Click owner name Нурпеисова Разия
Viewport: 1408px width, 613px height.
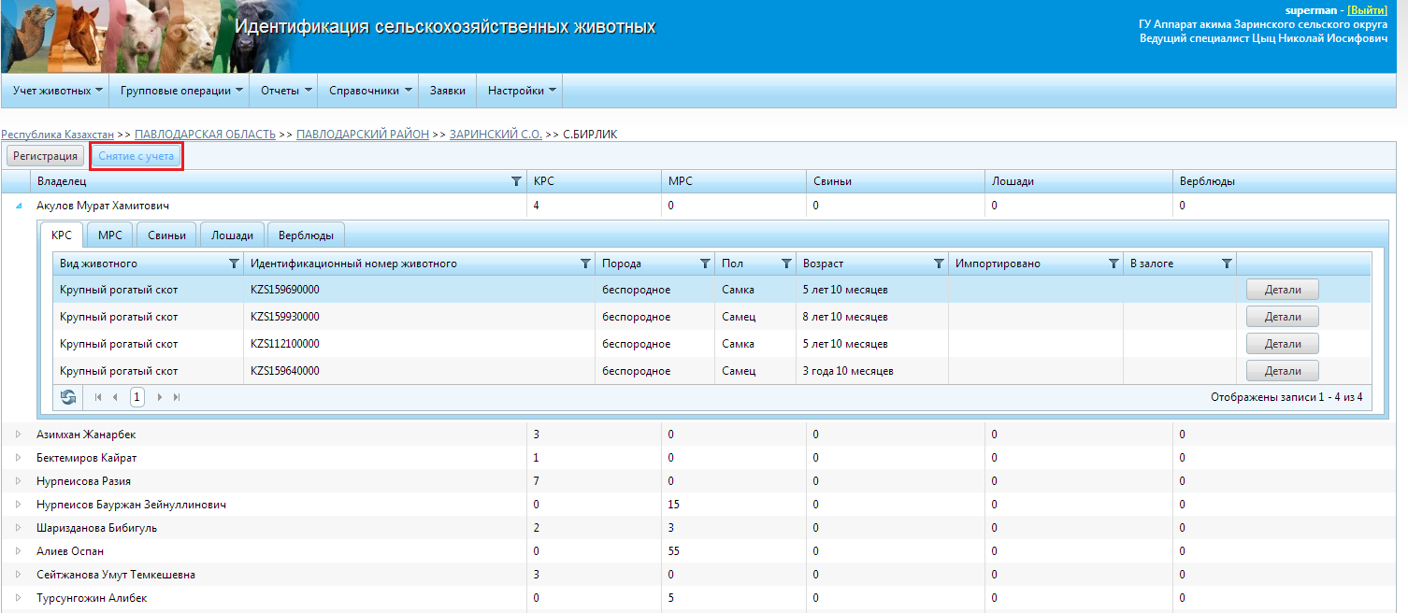coord(83,481)
